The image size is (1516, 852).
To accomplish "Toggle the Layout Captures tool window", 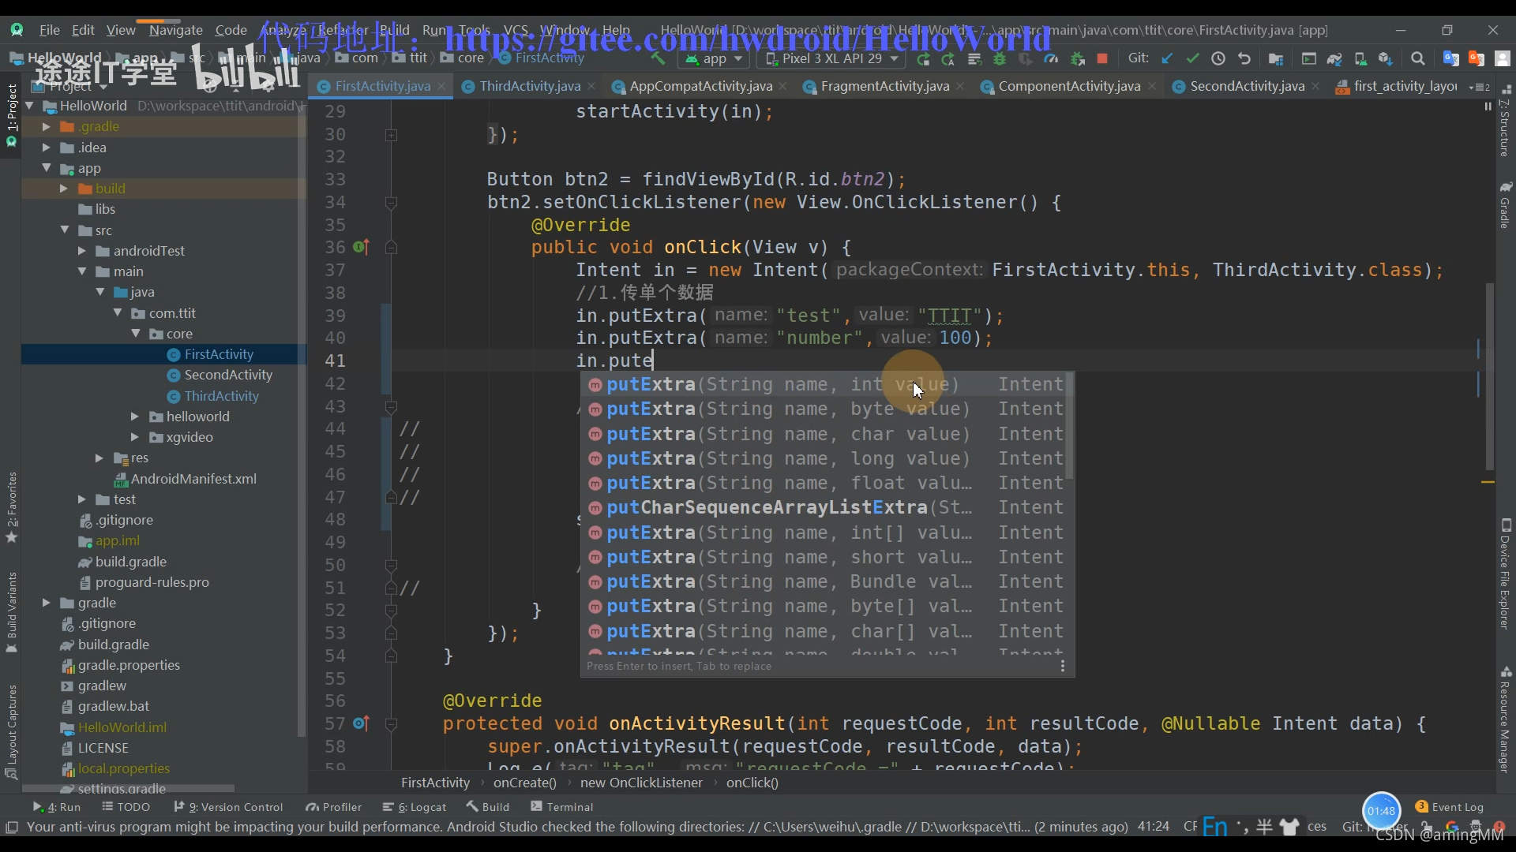I will 11,731.
